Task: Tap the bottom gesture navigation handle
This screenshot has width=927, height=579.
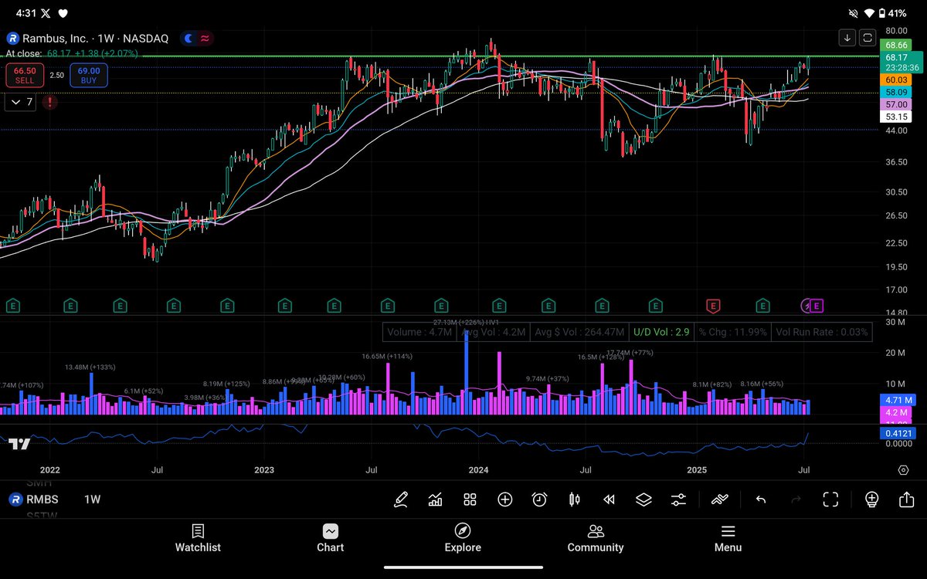Action: (x=463, y=569)
